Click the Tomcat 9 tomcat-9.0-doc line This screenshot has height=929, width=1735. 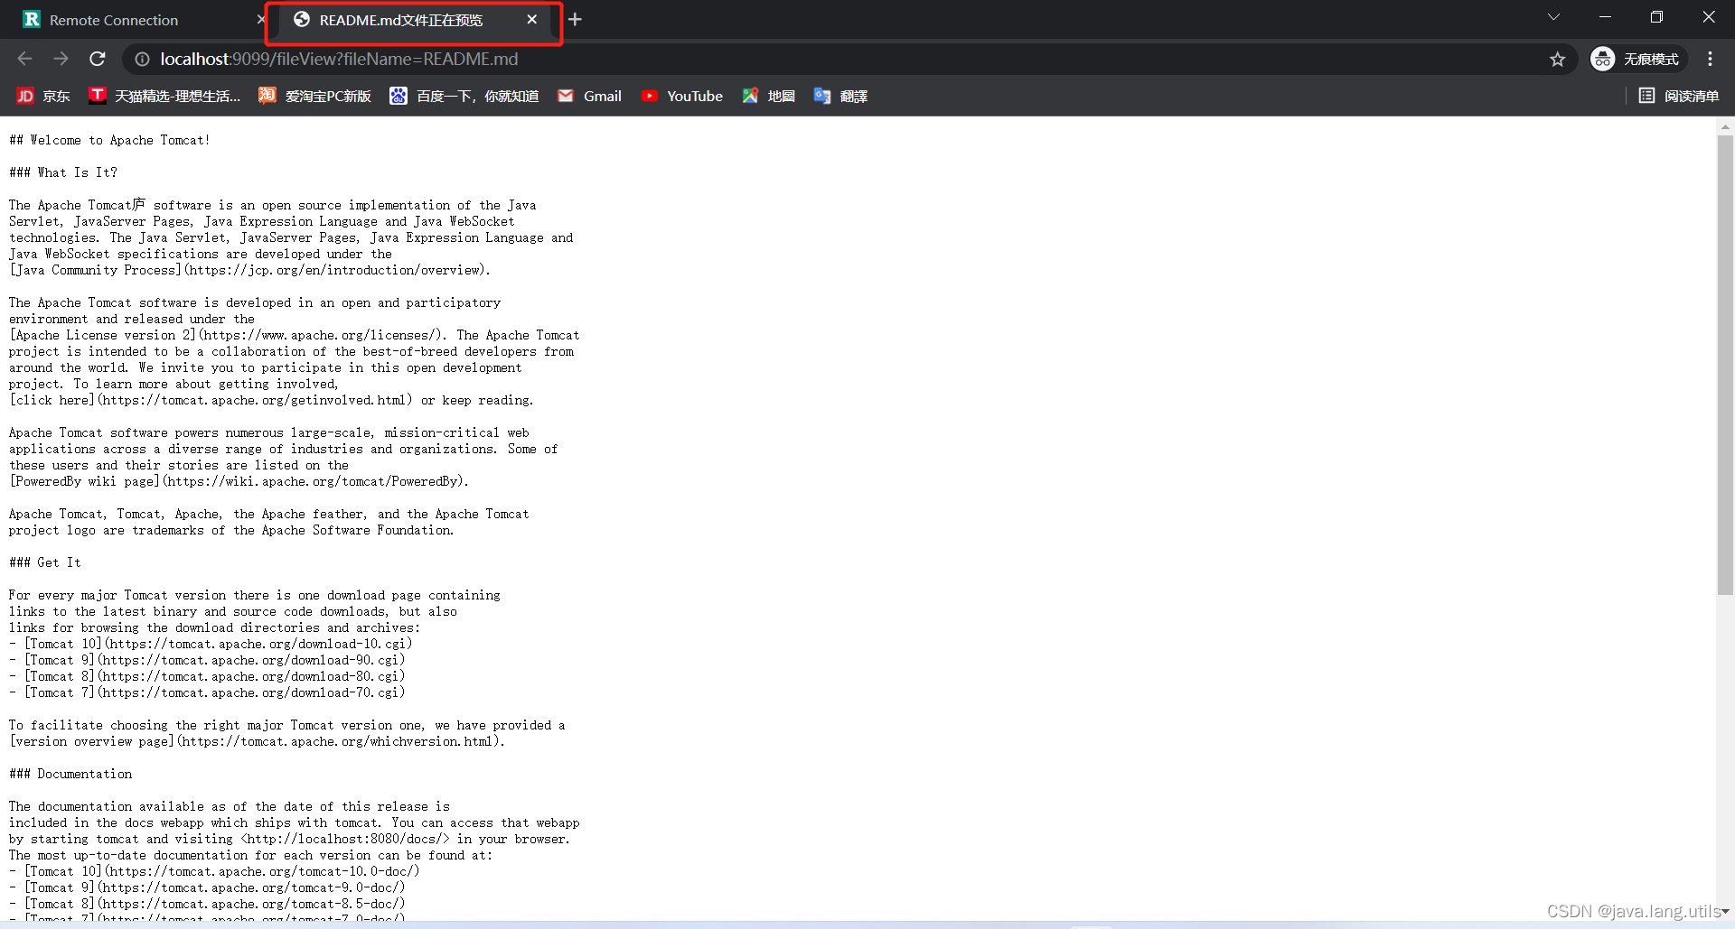coord(207,887)
